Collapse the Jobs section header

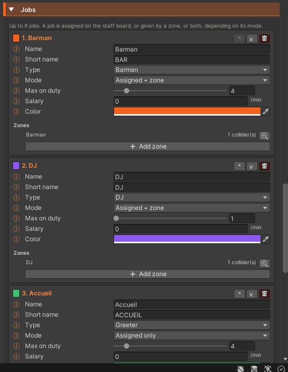coord(11,9)
